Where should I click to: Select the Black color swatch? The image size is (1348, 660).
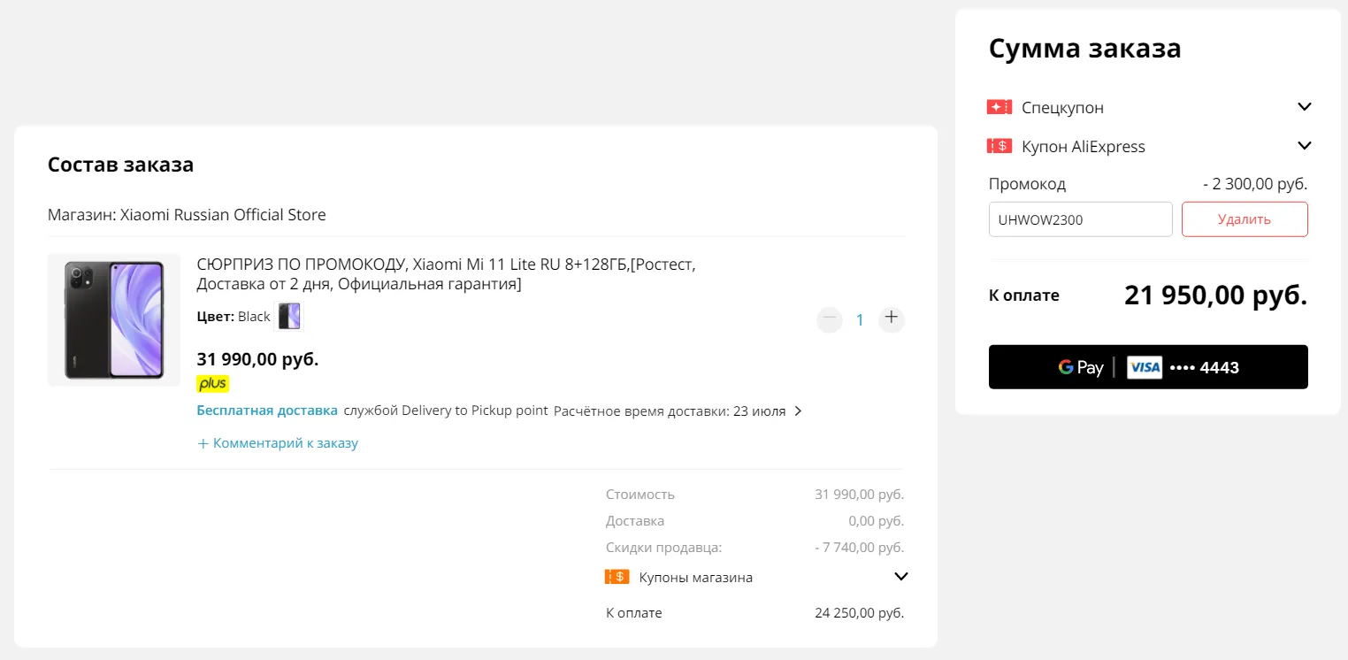coord(289,317)
